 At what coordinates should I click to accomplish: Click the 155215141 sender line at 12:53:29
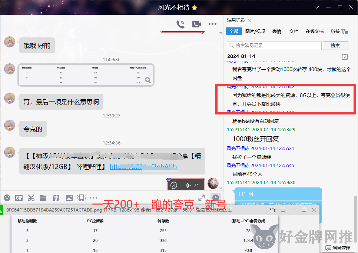[x=261, y=130]
